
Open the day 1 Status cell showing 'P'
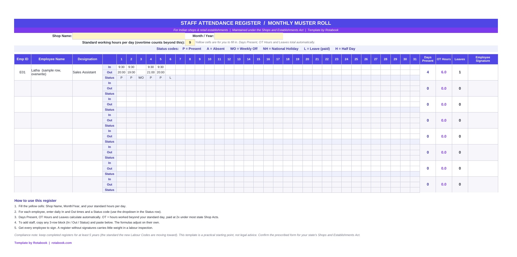[121, 78]
